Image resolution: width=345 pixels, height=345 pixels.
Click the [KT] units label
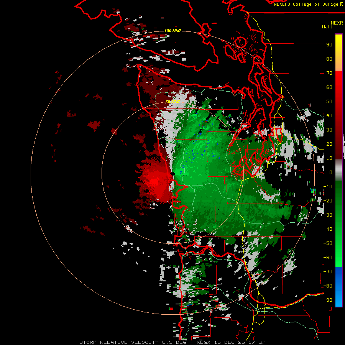pos(327,26)
